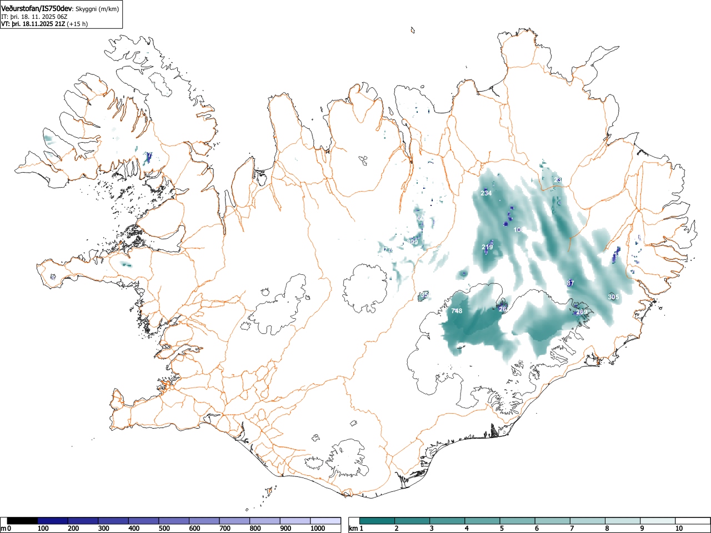Click the '(+15 h)' forecast offset text
This screenshot has height=533, width=711.
(77, 24)
